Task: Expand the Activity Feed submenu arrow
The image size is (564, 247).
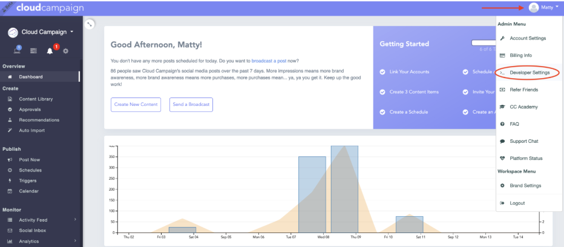Action: point(75,219)
